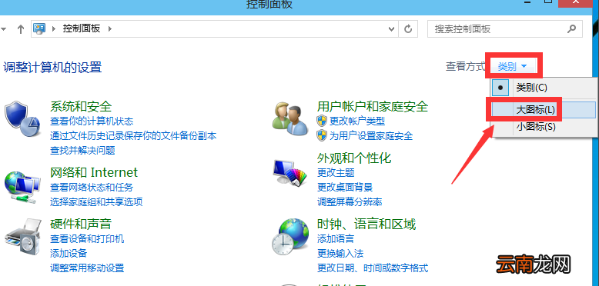Open 更改主题 link

(x=336, y=173)
